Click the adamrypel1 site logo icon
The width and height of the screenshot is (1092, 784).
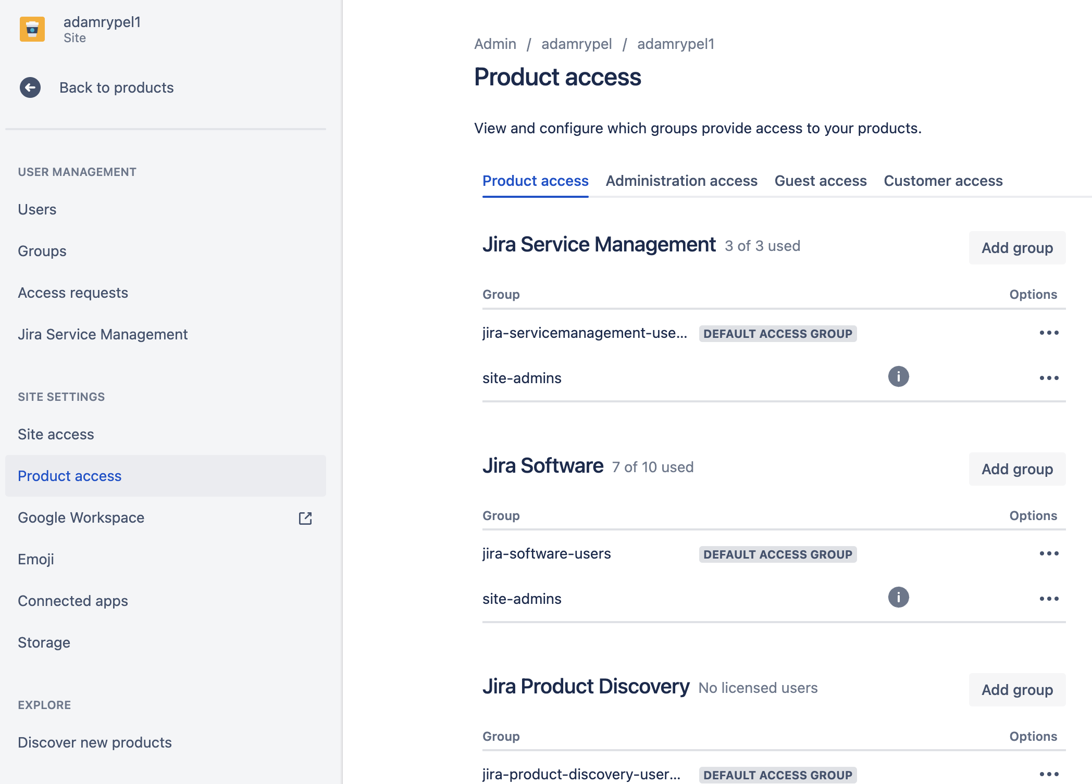[32, 29]
